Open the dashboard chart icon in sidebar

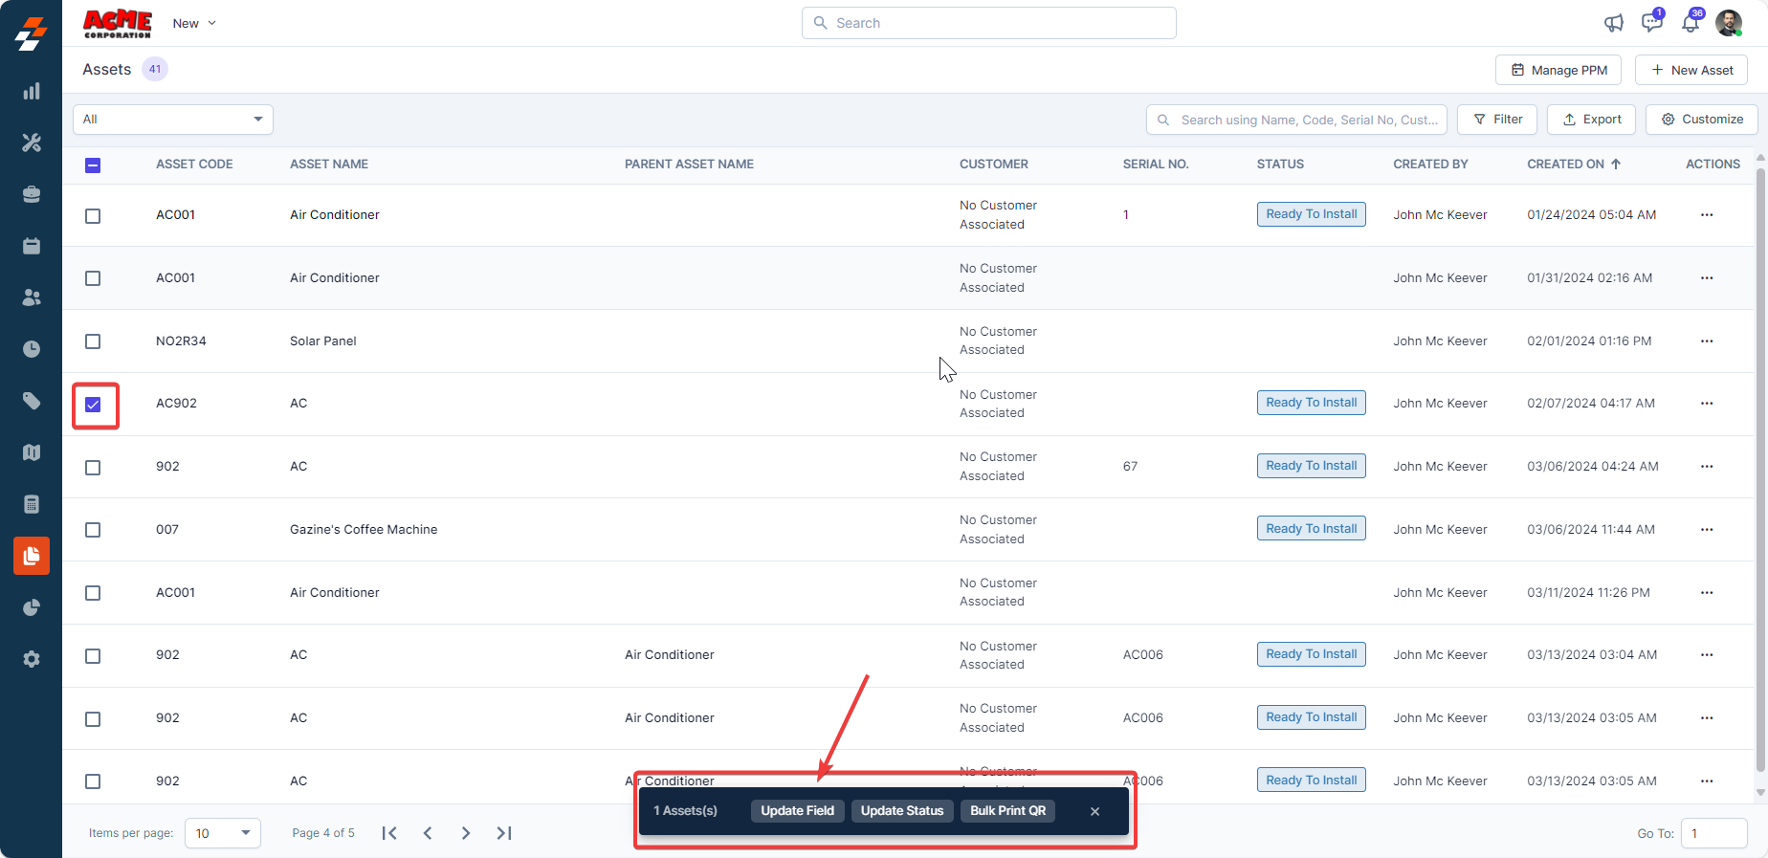(32, 92)
